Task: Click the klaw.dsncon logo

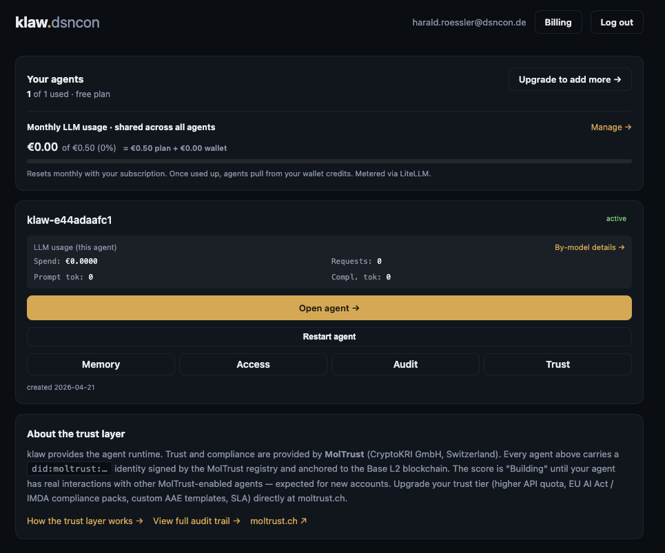Action: 57,21
